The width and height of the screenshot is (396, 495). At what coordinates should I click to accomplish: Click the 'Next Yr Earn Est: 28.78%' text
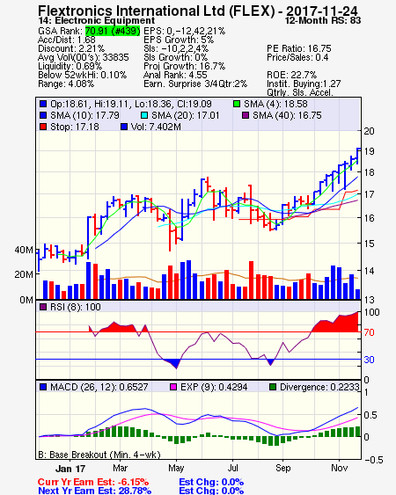pos(94,491)
